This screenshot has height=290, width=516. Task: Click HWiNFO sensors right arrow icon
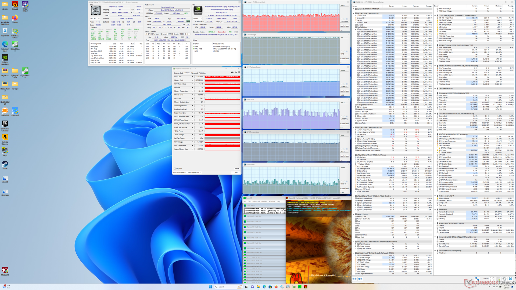click(x=360, y=279)
